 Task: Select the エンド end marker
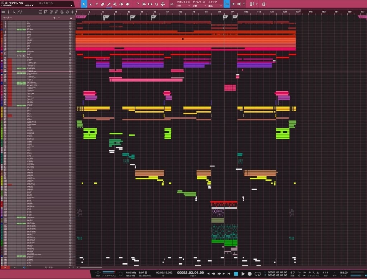point(362,17)
